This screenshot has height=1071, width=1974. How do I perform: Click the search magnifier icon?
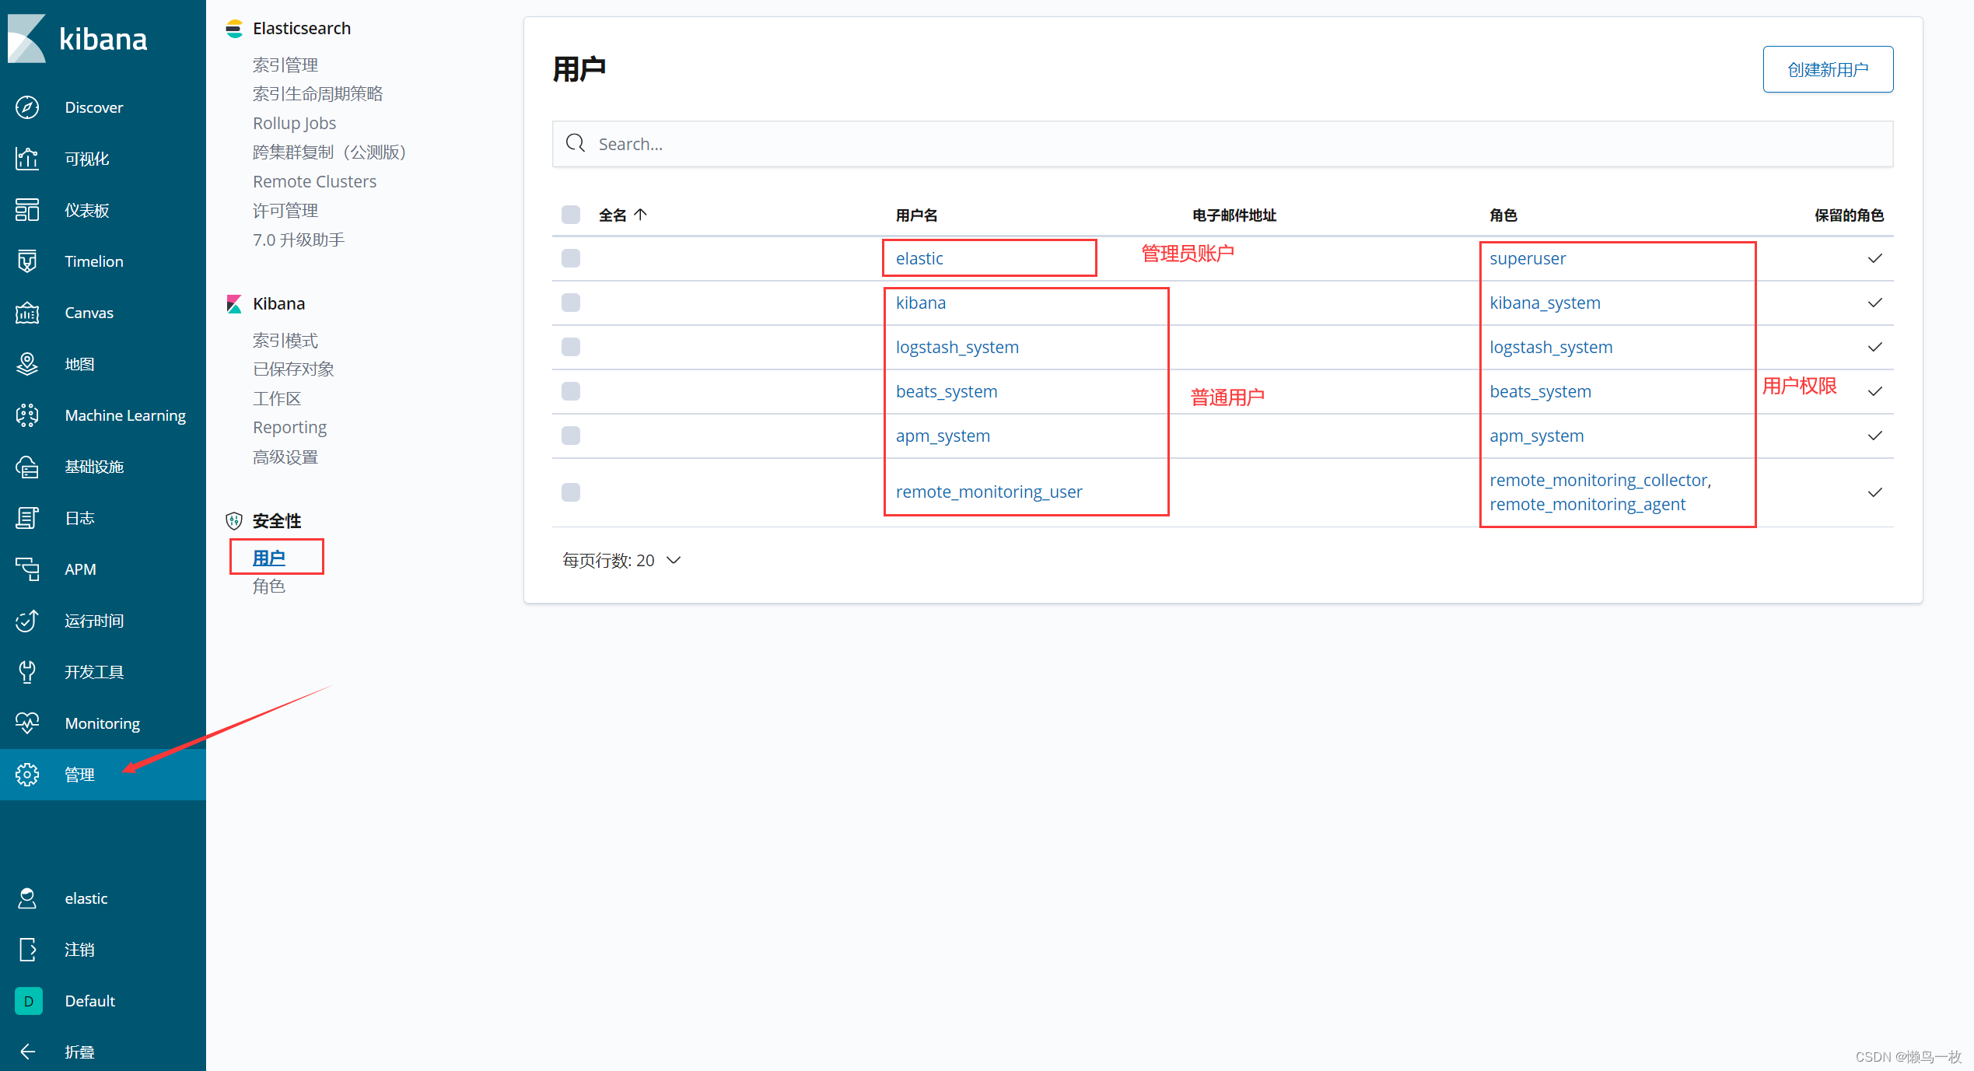coord(576,143)
